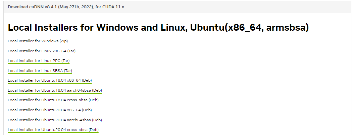
Task: Choose Ubuntu20.04 cross-sbsa (Deb) installer link
Action: [x=53, y=130]
